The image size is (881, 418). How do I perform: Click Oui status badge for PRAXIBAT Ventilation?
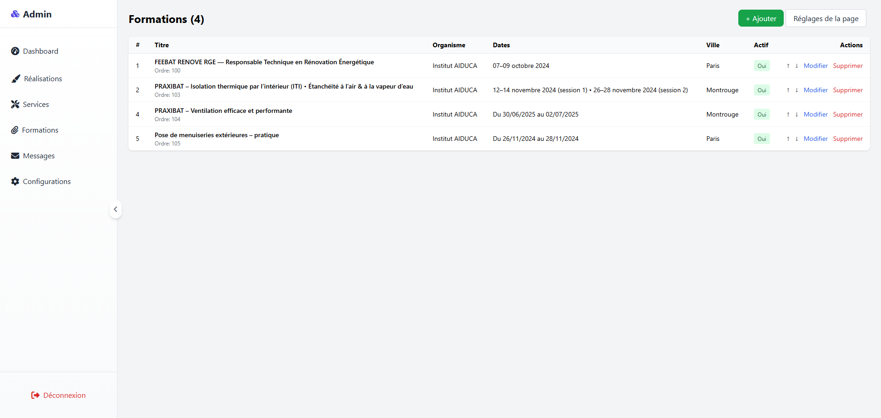762,114
